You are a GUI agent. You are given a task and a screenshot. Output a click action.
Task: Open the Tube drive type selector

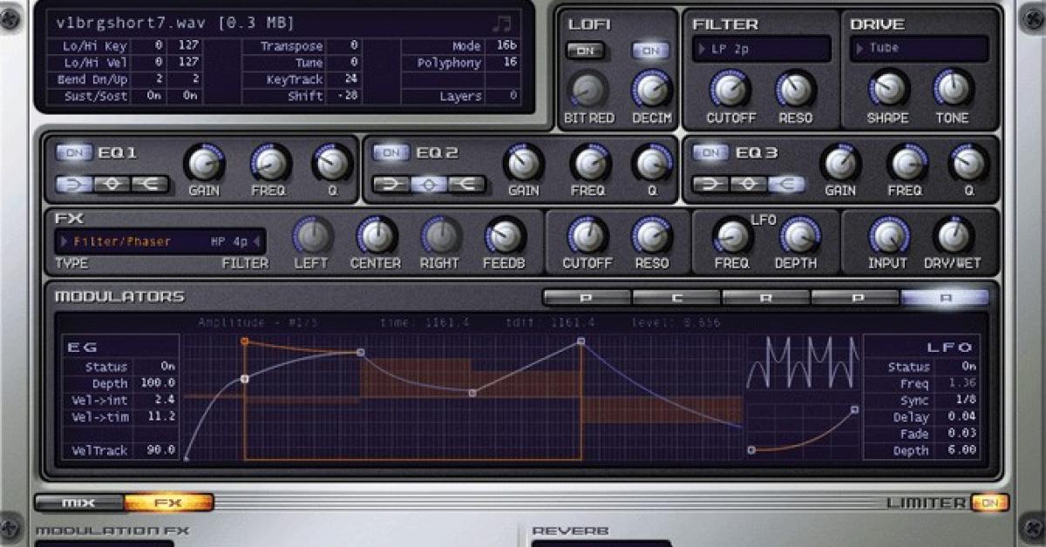[x=920, y=49]
